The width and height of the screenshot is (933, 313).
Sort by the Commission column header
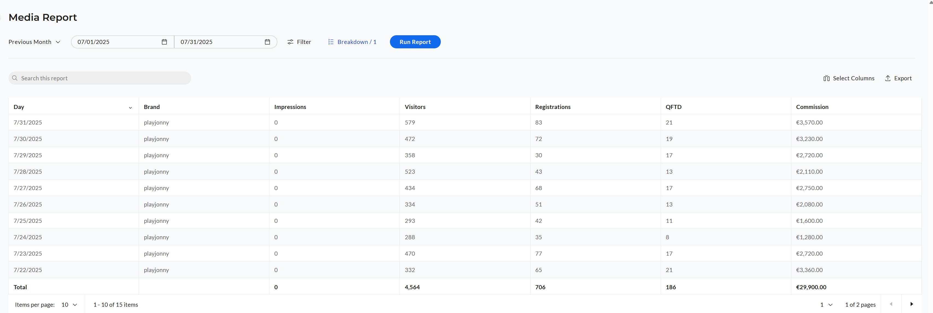pyautogui.click(x=812, y=107)
